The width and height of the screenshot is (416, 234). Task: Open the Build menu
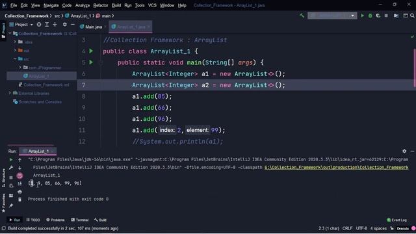point(116,5)
